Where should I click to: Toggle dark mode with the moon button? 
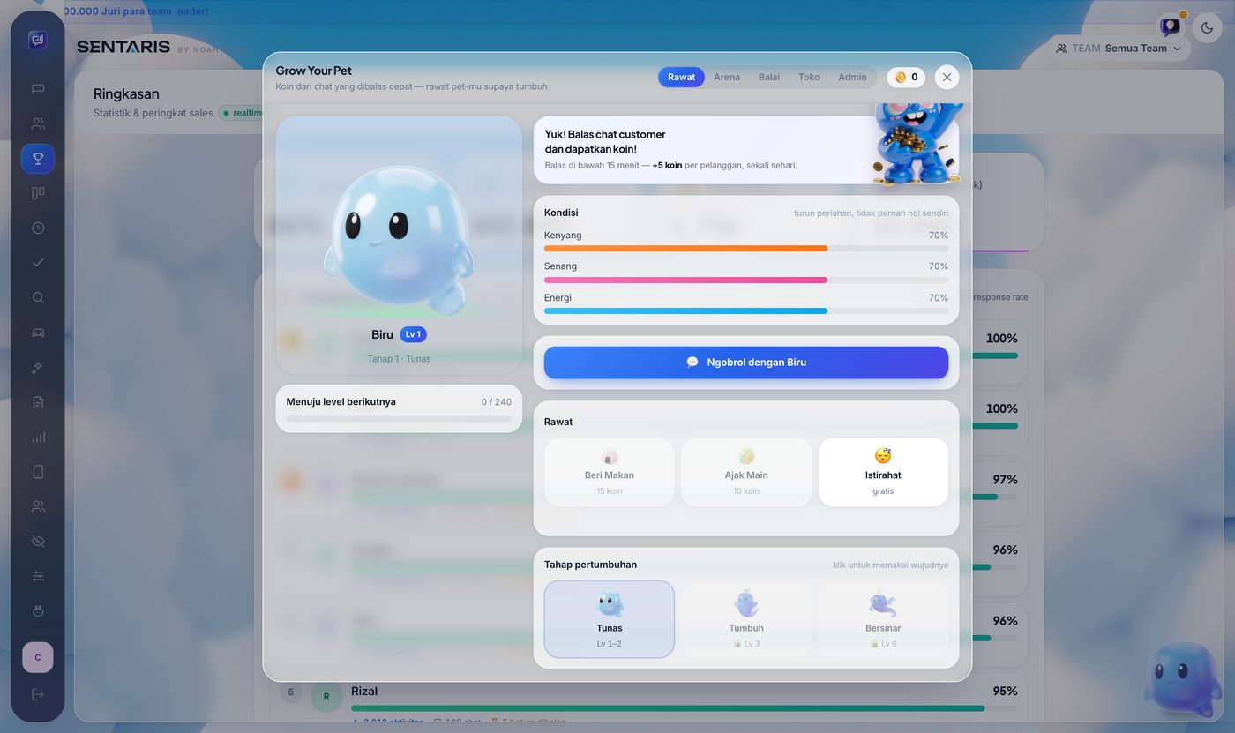1207,27
